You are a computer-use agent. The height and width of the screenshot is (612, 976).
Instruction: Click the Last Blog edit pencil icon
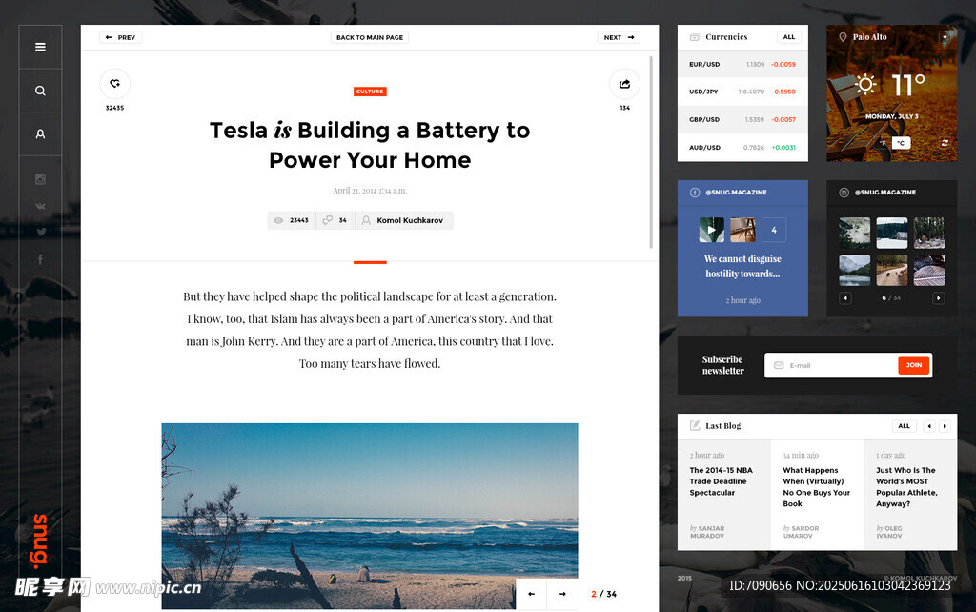(695, 426)
